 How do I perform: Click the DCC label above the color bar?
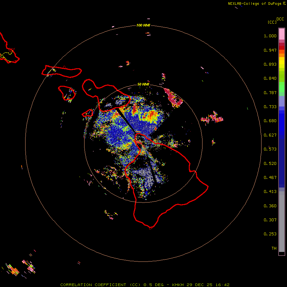click(280, 19)
